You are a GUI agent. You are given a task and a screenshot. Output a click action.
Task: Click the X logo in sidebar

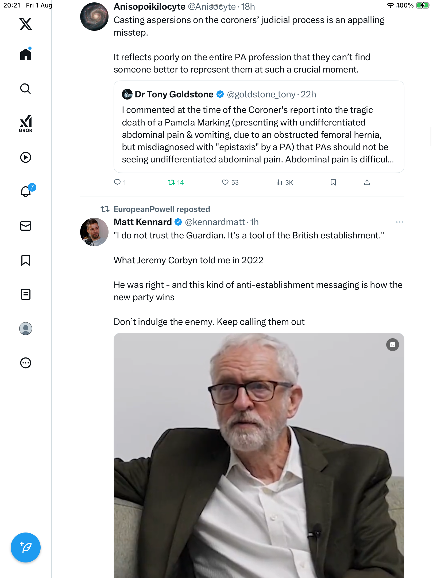tap(26, 24)
